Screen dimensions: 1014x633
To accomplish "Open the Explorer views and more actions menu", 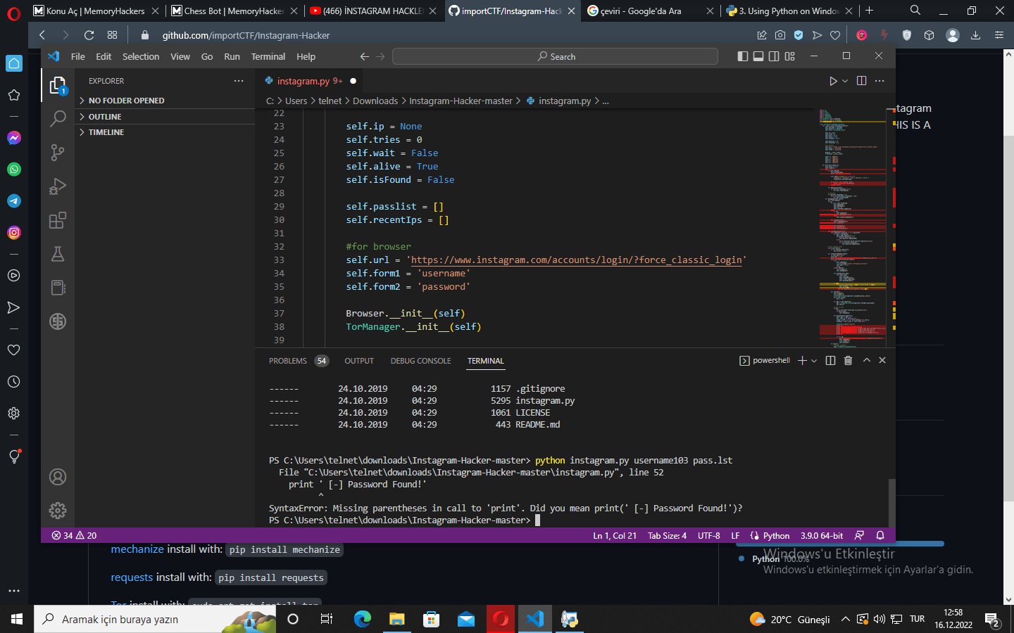I will pyautogui.click(x=239, y=81).
